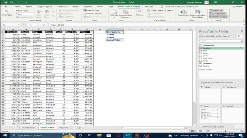Open the PivotTable options button
Viewport: 247px width, 138px height.
coord(7,14)
